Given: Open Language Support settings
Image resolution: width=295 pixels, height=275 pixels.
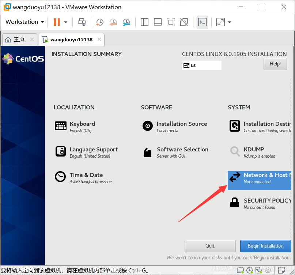Looking at the screenshot, I should click(x=87, y=152).
